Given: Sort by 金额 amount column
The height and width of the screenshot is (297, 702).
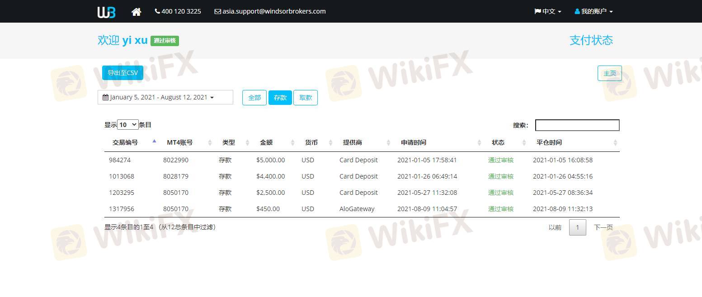Looking at the screenshot, I should [x=266, y=142].
